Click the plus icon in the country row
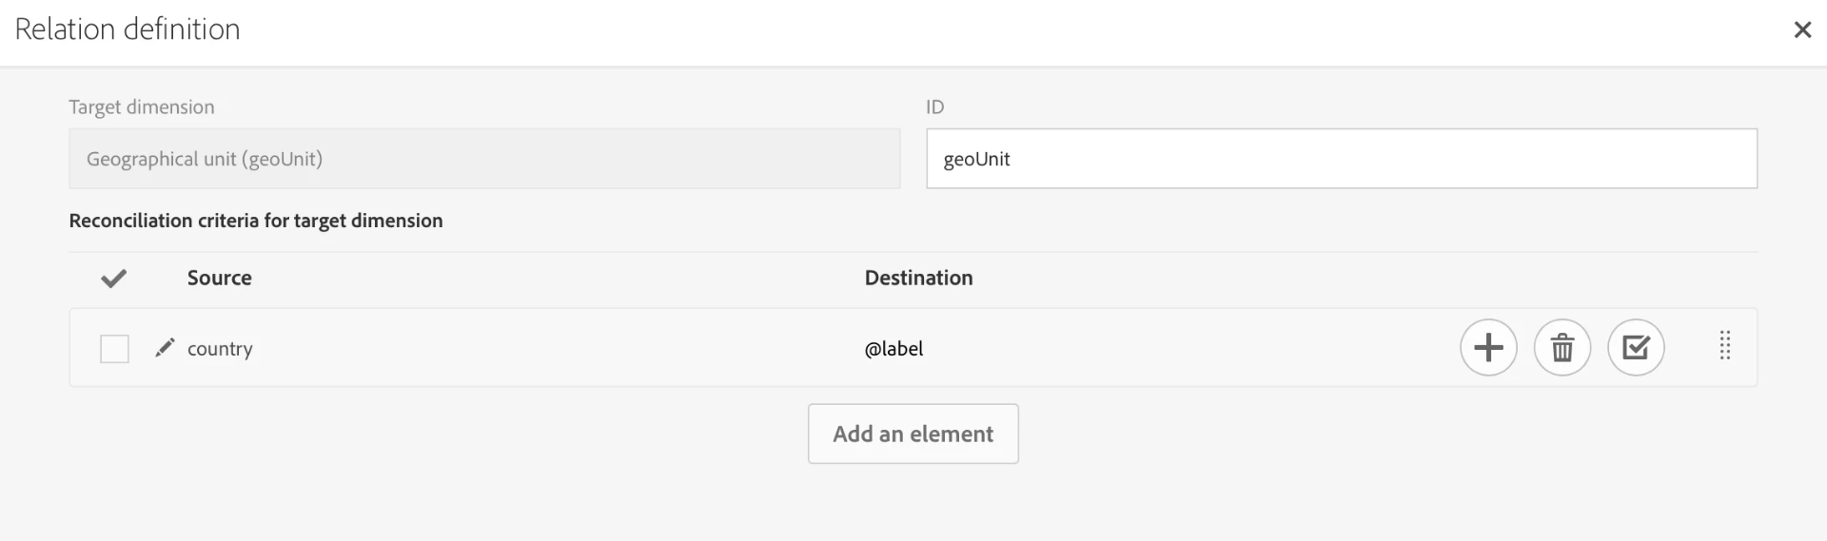 1488,348
